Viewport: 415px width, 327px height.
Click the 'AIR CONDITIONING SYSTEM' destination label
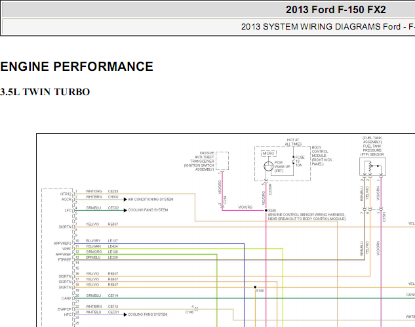(x=151, y=199)
